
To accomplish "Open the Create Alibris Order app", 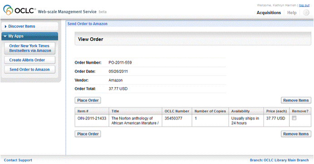I will click(30, 60).
